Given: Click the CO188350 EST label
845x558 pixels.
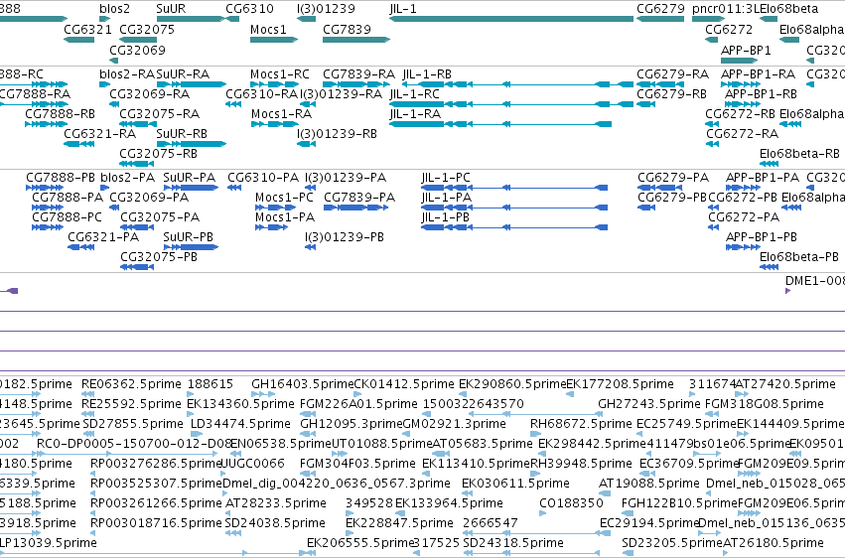Looking at the screenshot, I should [x=571, y=503].
